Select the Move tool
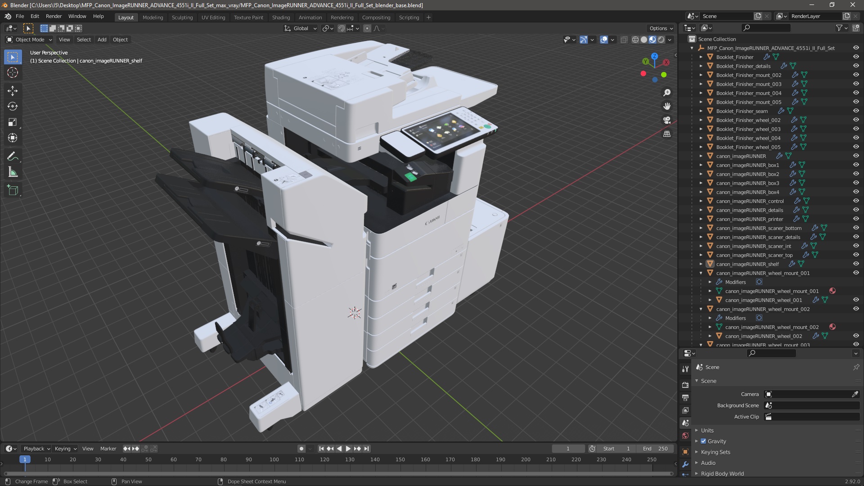This screenshot has height=486, width=864. (13, 90)
